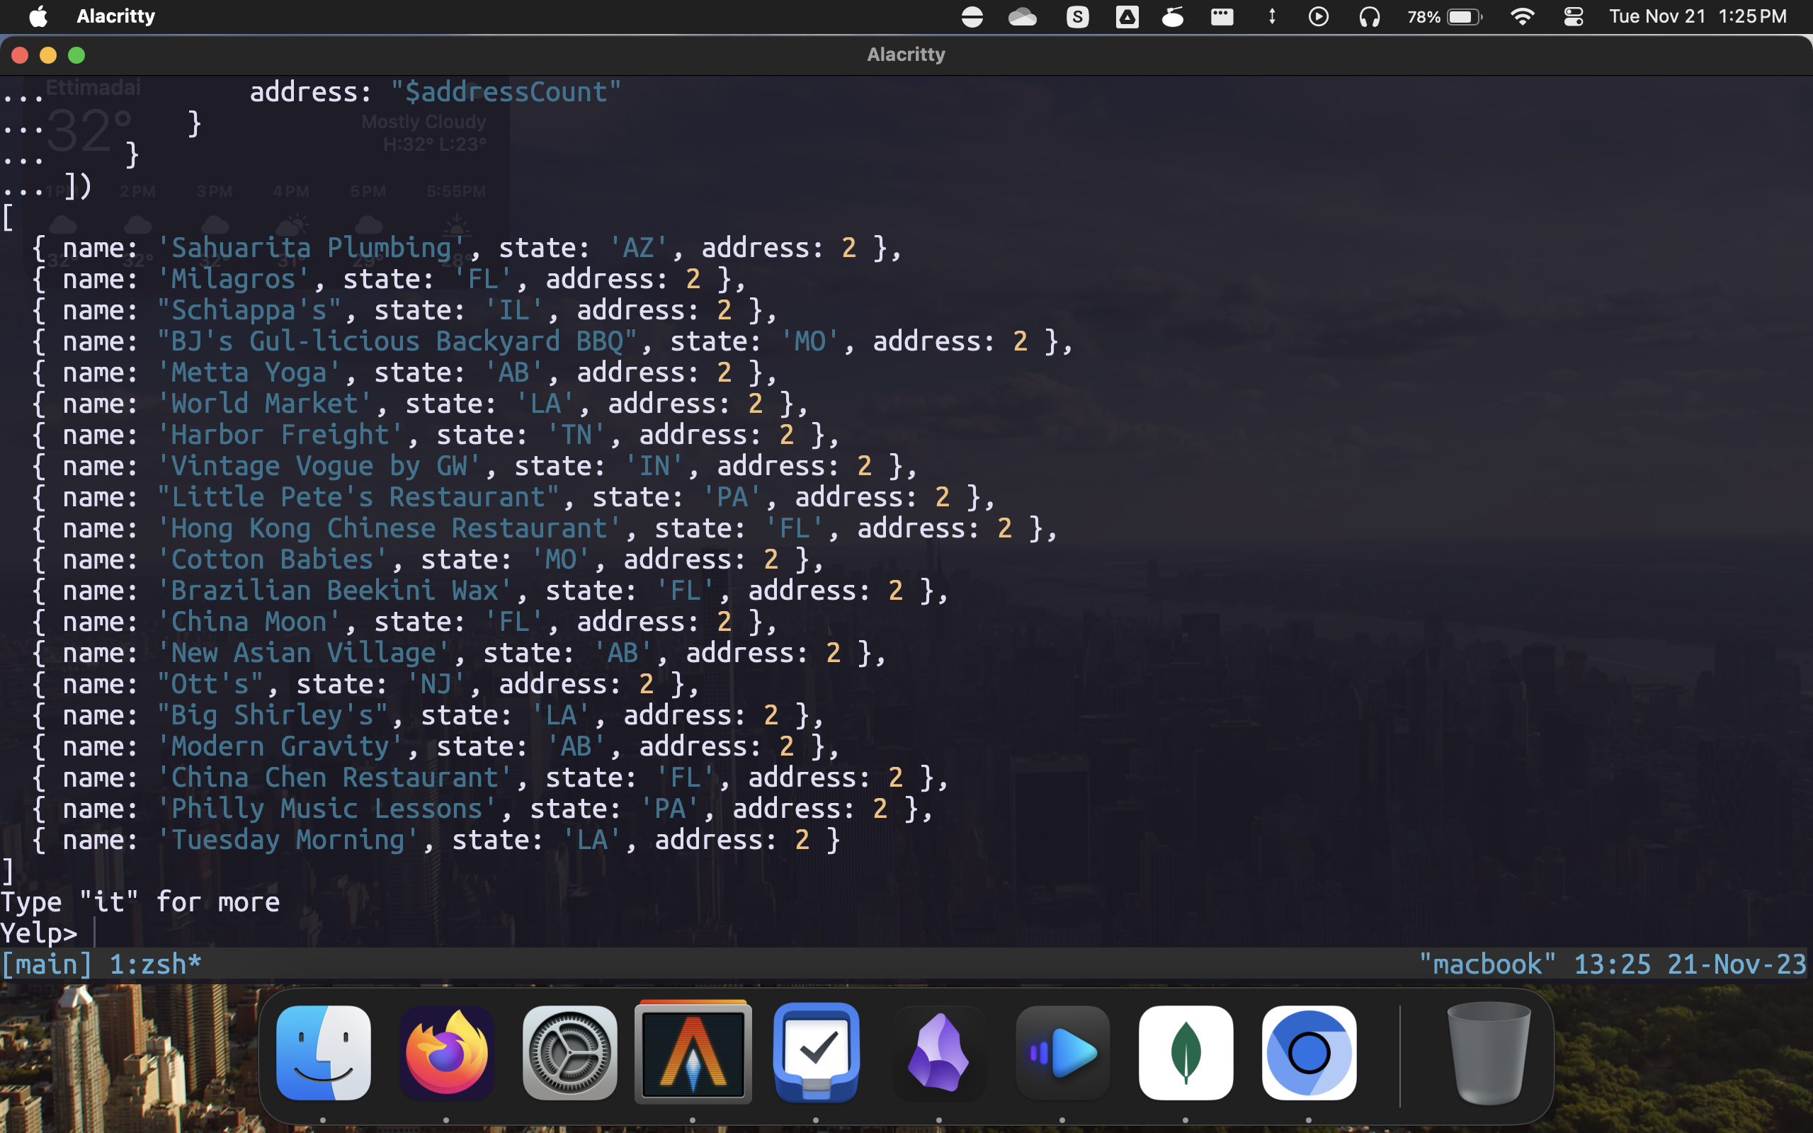
Task: Open the Apple menu
Action: [x=38, y=16]
